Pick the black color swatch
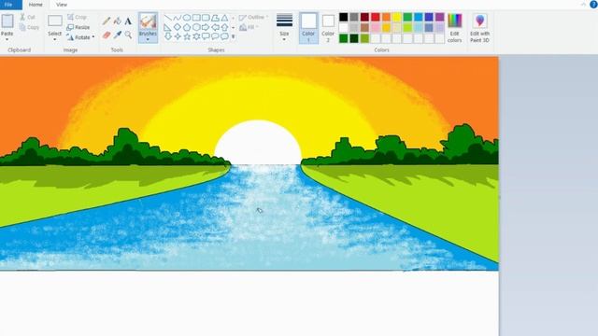Image resolution: width=598 pixels, height=336 pixels. (x=344, y=17)
